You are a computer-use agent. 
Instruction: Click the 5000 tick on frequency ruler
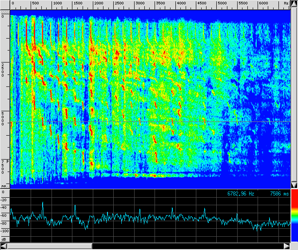222,4
